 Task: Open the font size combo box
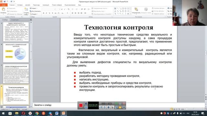pyautogui.click(x=58, y=9)
